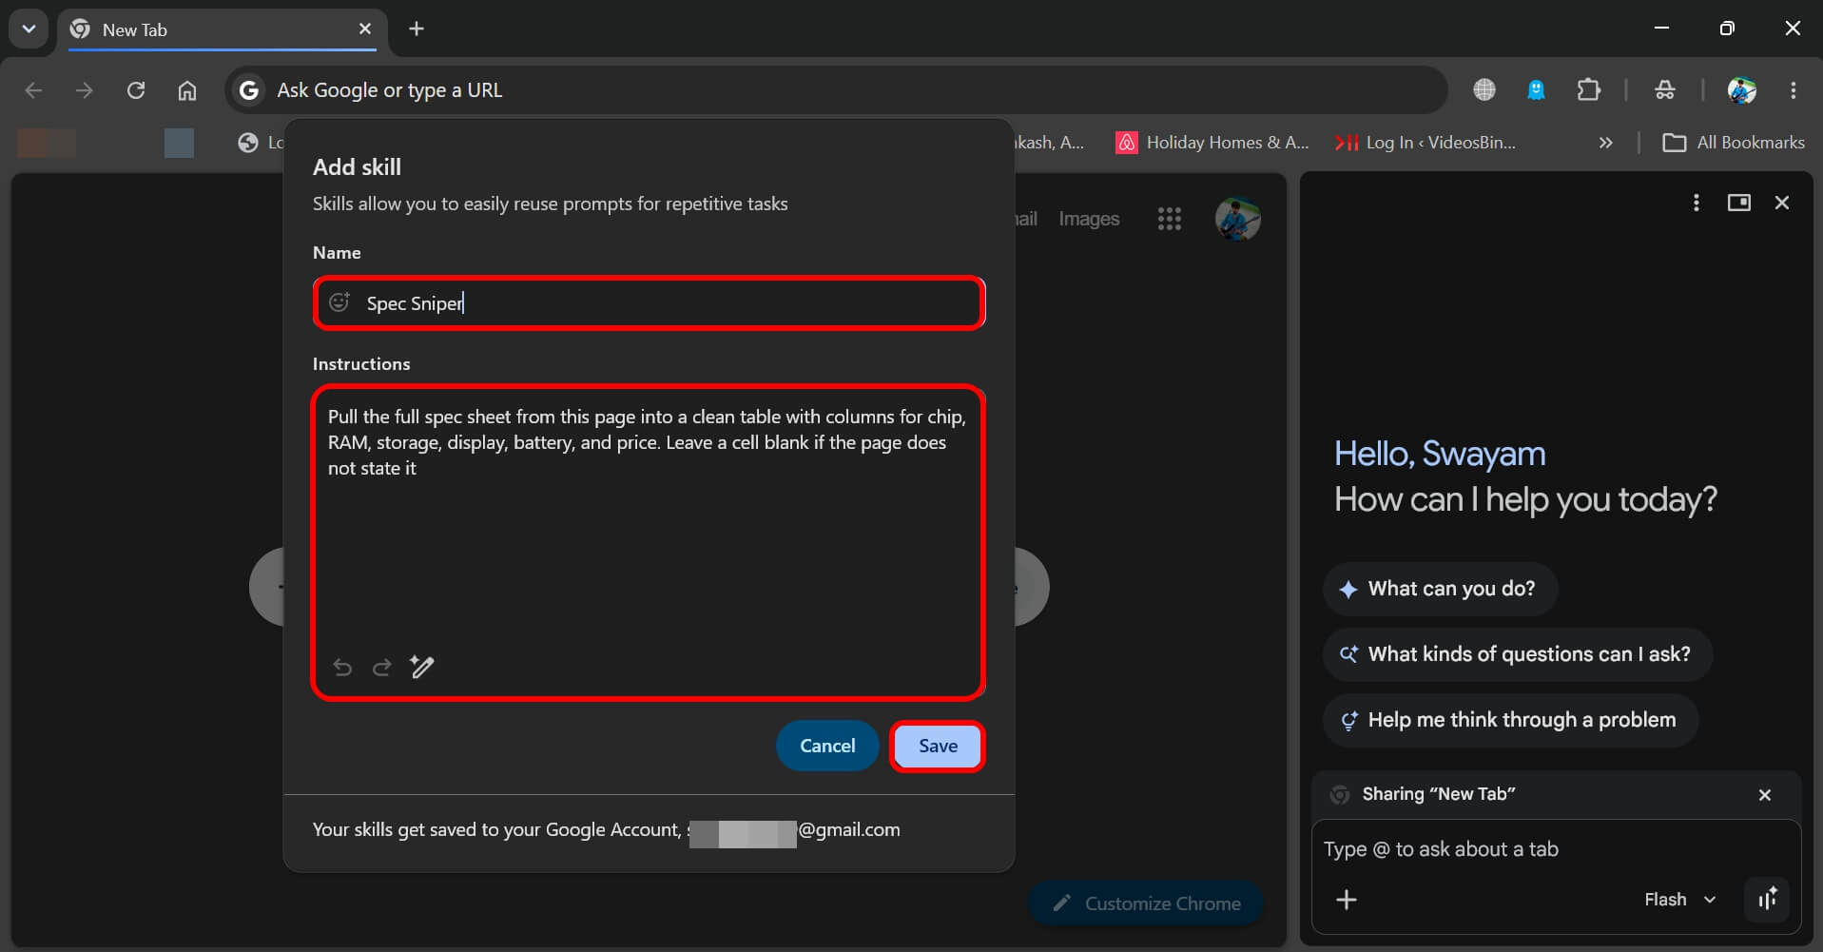
Task: Add attachment with the plus icon
Action: pyautogui.click(x=1347, y=900)
